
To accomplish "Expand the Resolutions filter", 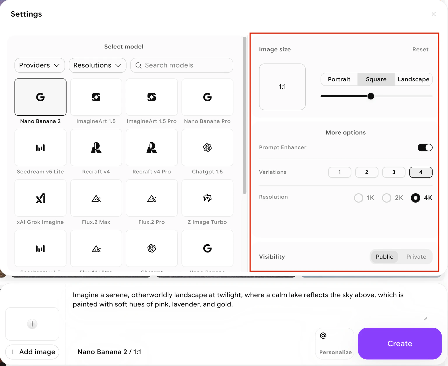I will click(x=97, y=65).
